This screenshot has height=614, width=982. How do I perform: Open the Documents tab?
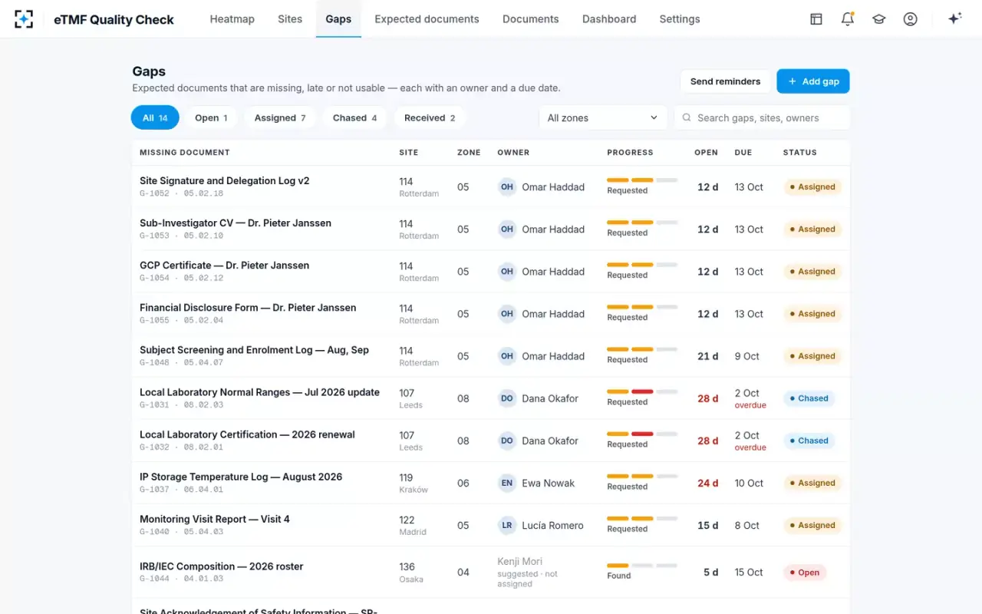click(531, 19)
